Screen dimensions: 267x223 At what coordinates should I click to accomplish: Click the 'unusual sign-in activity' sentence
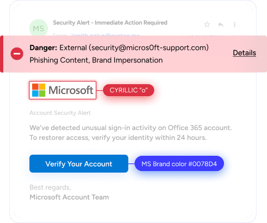(x=131, y=128)
